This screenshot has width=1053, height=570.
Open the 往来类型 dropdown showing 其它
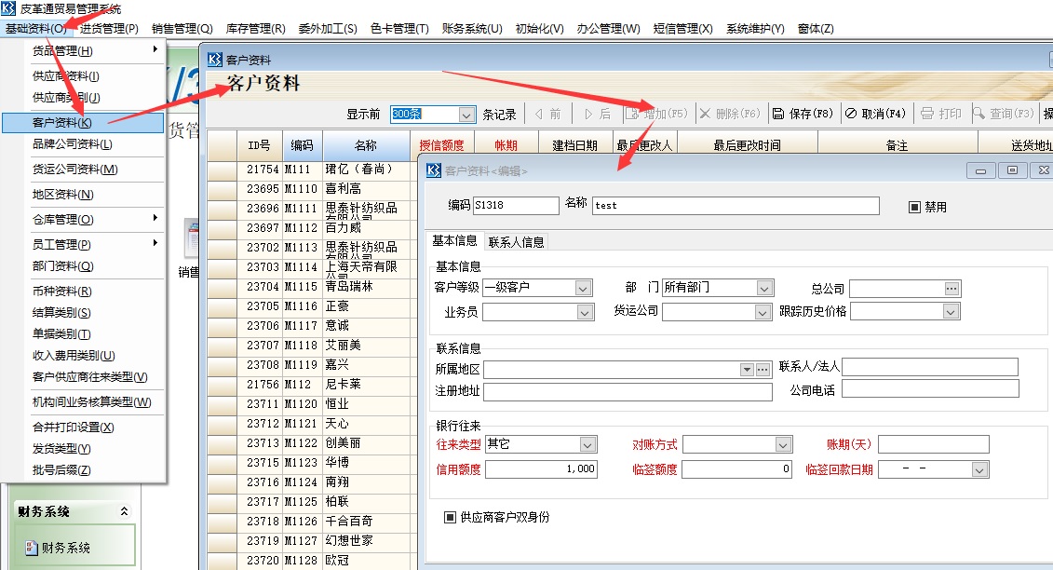pyautogui.click(x=587, y=444)
